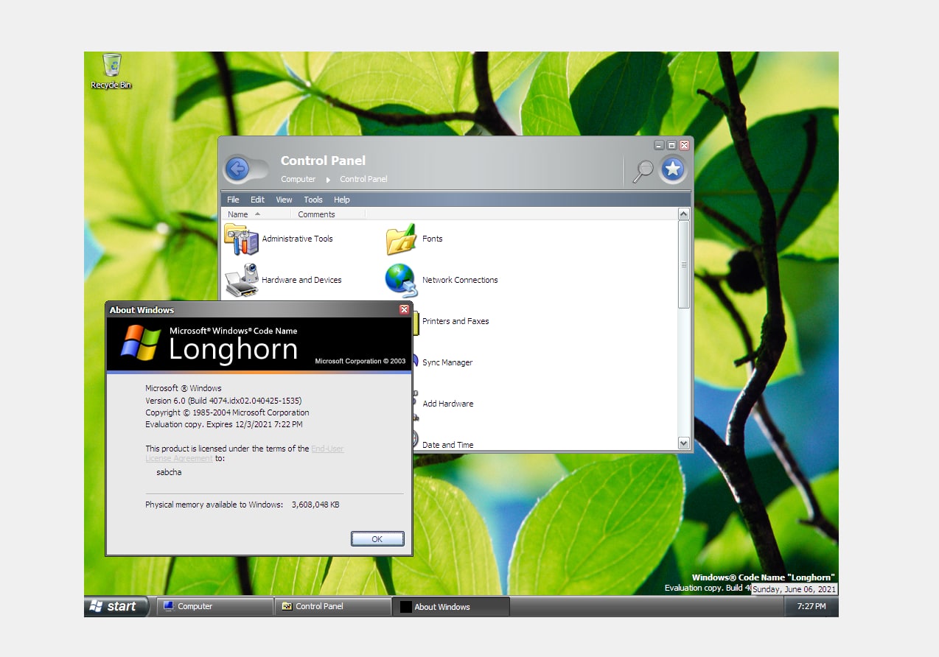The width and height of the screenshot is (939, 657).
Task: Open the View menu in Control Panel
Action: [x=284, y=200]
